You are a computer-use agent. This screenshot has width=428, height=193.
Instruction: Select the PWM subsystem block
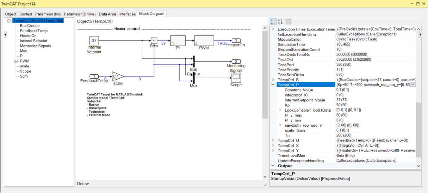tap(204, 41)
